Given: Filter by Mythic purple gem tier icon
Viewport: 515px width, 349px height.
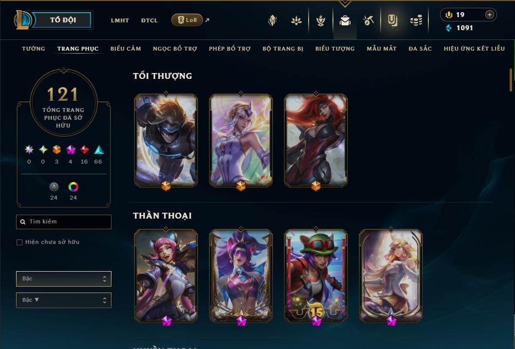Looking at the screenshot, I should point(71,150).
